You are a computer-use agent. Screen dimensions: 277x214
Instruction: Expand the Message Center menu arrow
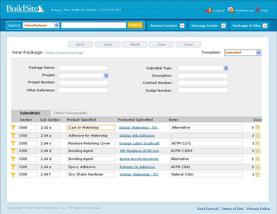tap(223, 25)
